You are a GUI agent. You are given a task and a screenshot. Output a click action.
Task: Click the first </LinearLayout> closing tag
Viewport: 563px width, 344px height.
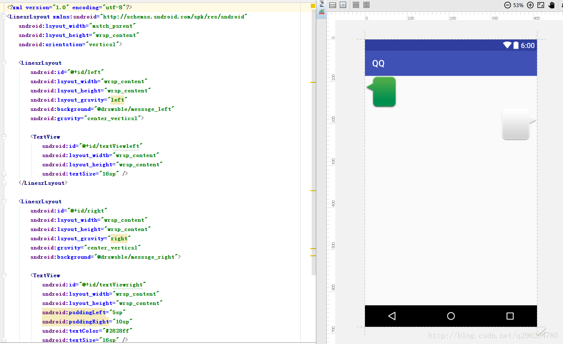coord(43,183)
